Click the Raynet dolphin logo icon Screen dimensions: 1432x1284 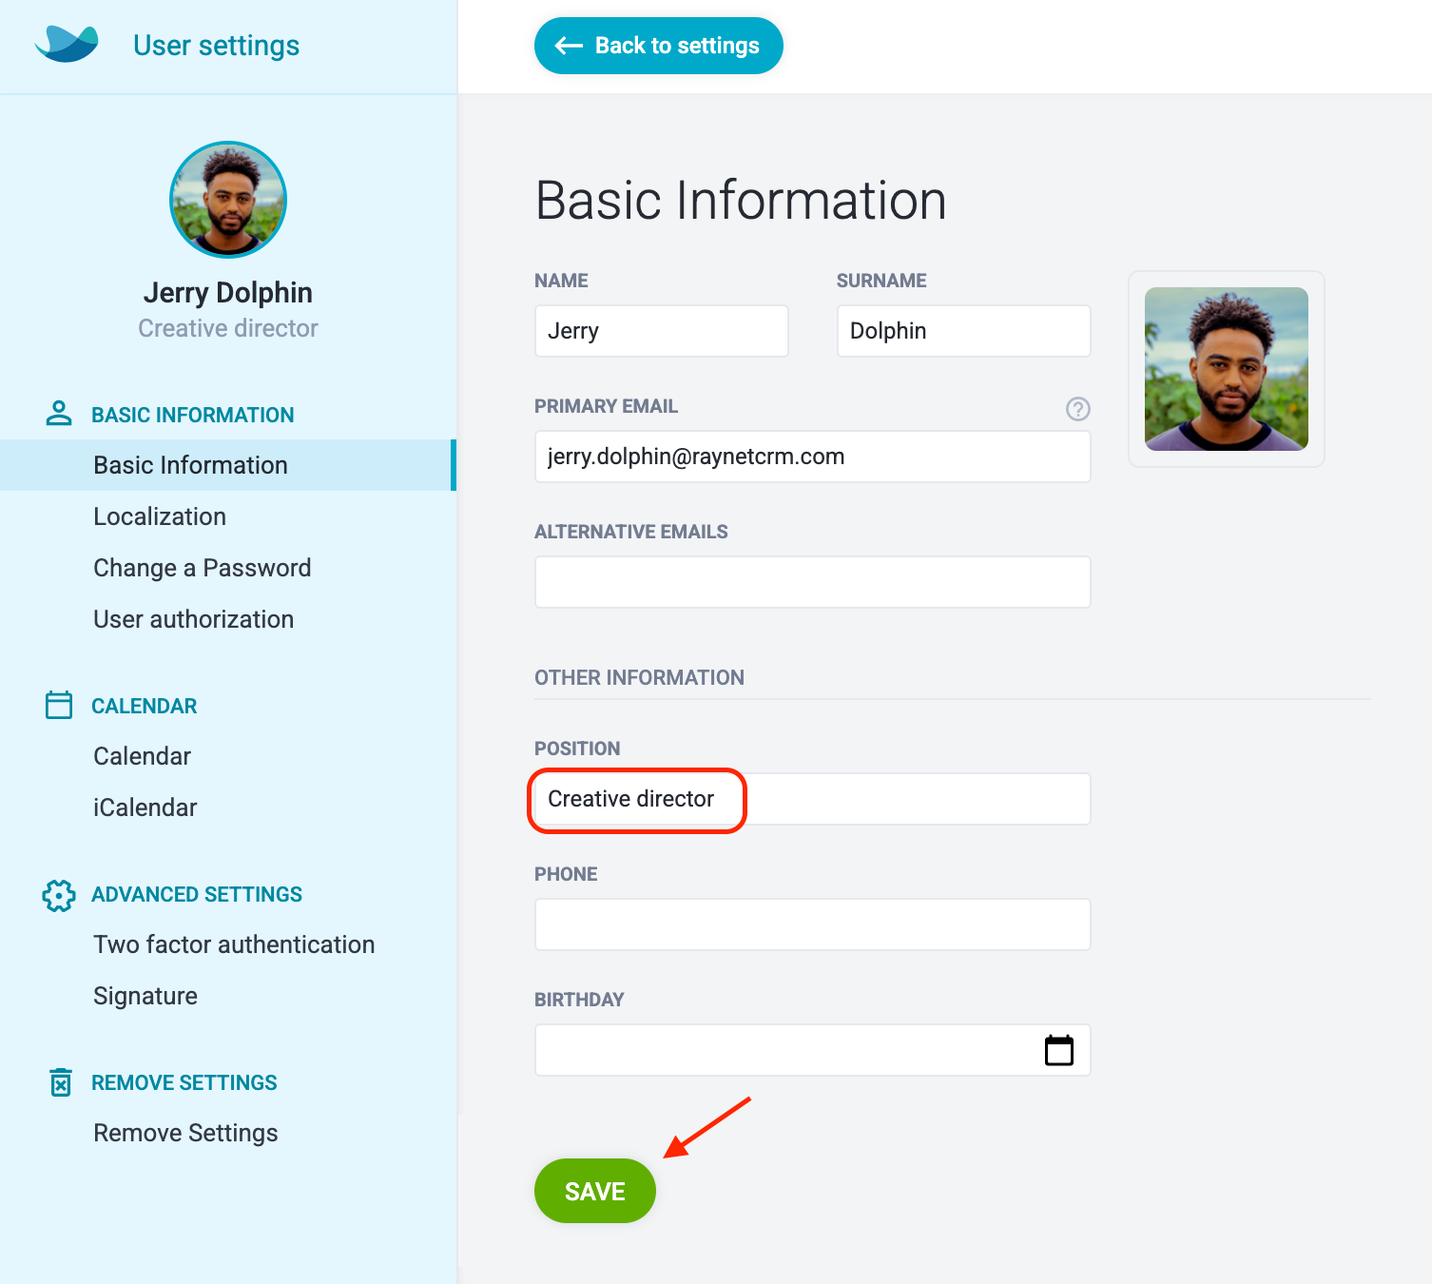point(67,44)
